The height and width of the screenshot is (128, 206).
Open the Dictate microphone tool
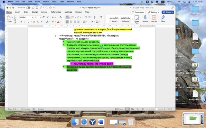click(145, 19)
